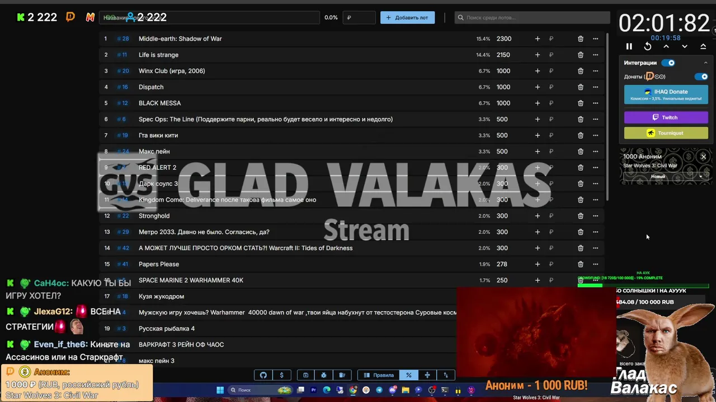
Task: Open Premiere Pro from the taskbar
Action: pyautogui.click(x=313, y=390)
